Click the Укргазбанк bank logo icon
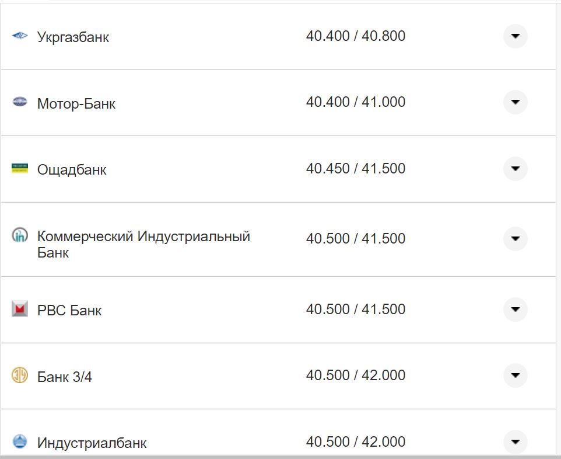561x459 pixels. point(20,36)
